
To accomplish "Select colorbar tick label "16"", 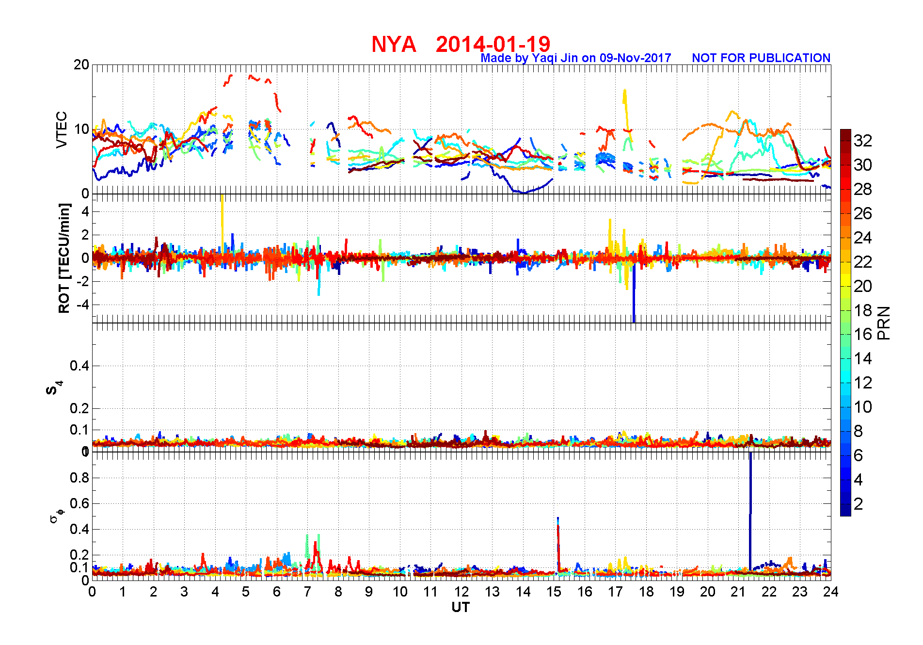I will [863, 334].
